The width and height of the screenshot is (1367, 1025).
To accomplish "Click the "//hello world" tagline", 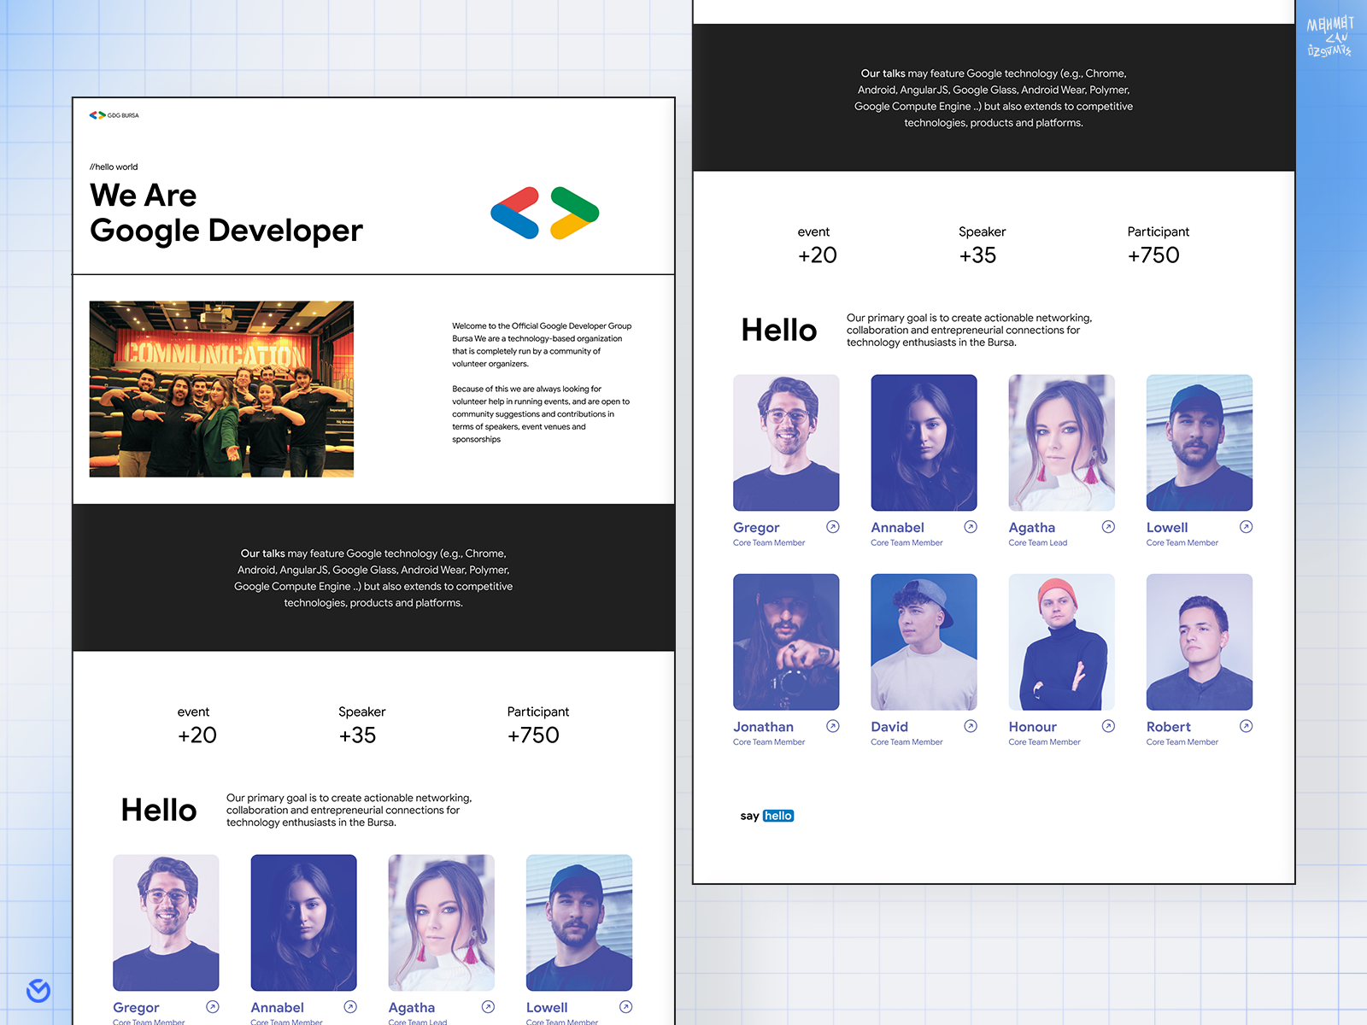I will coord(114,167).
